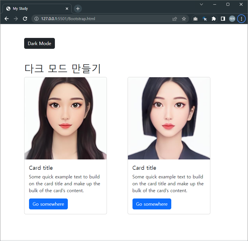The height and width of the screenshot is (241, 248).
Task: Open the browser side panel icon
Action: [223, 19]
